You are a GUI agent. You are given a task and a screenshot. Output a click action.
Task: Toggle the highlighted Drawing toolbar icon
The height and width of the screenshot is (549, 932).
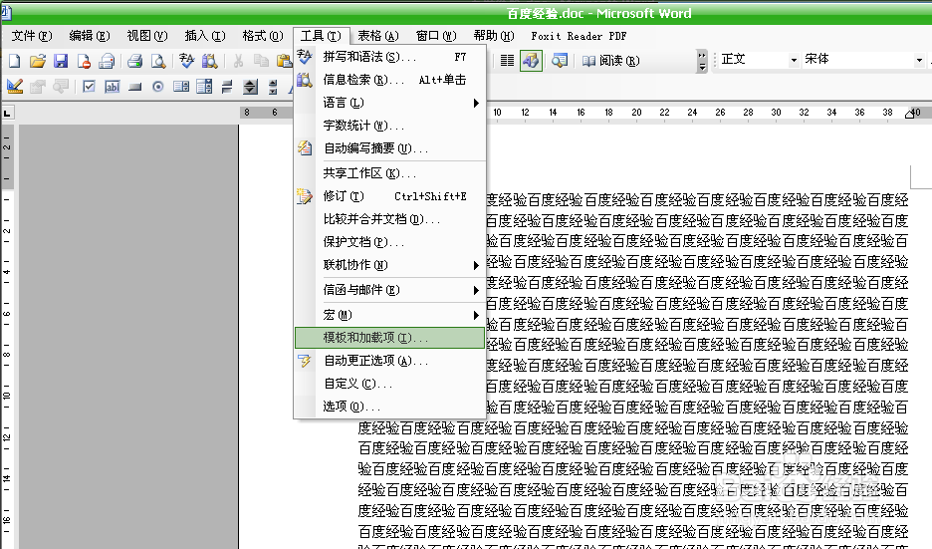pos(531,61)
